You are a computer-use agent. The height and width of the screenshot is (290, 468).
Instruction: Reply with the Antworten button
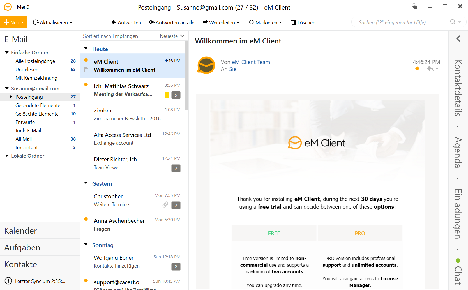pos(126,22)
